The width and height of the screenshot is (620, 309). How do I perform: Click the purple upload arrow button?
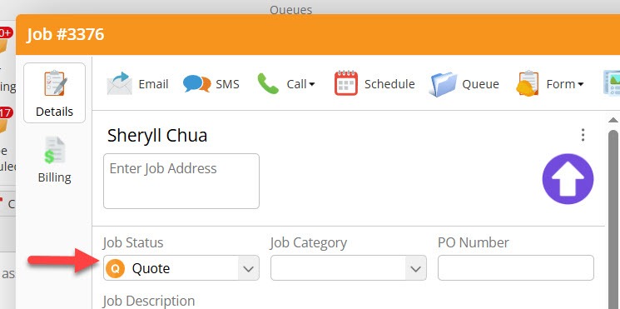click(x=568, y=179)
